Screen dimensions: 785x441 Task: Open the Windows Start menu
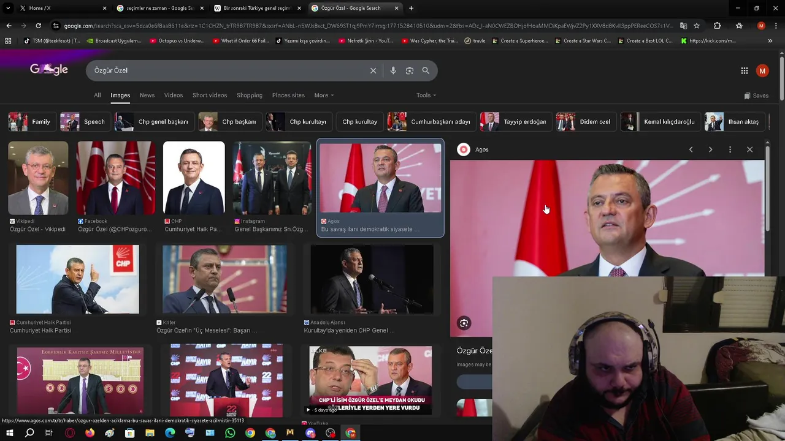coord(9,433)
